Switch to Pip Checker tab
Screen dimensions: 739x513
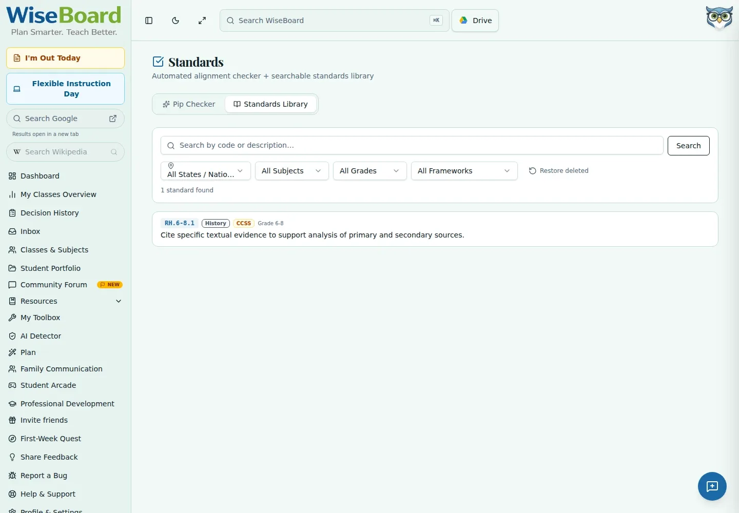pos(189,104)
